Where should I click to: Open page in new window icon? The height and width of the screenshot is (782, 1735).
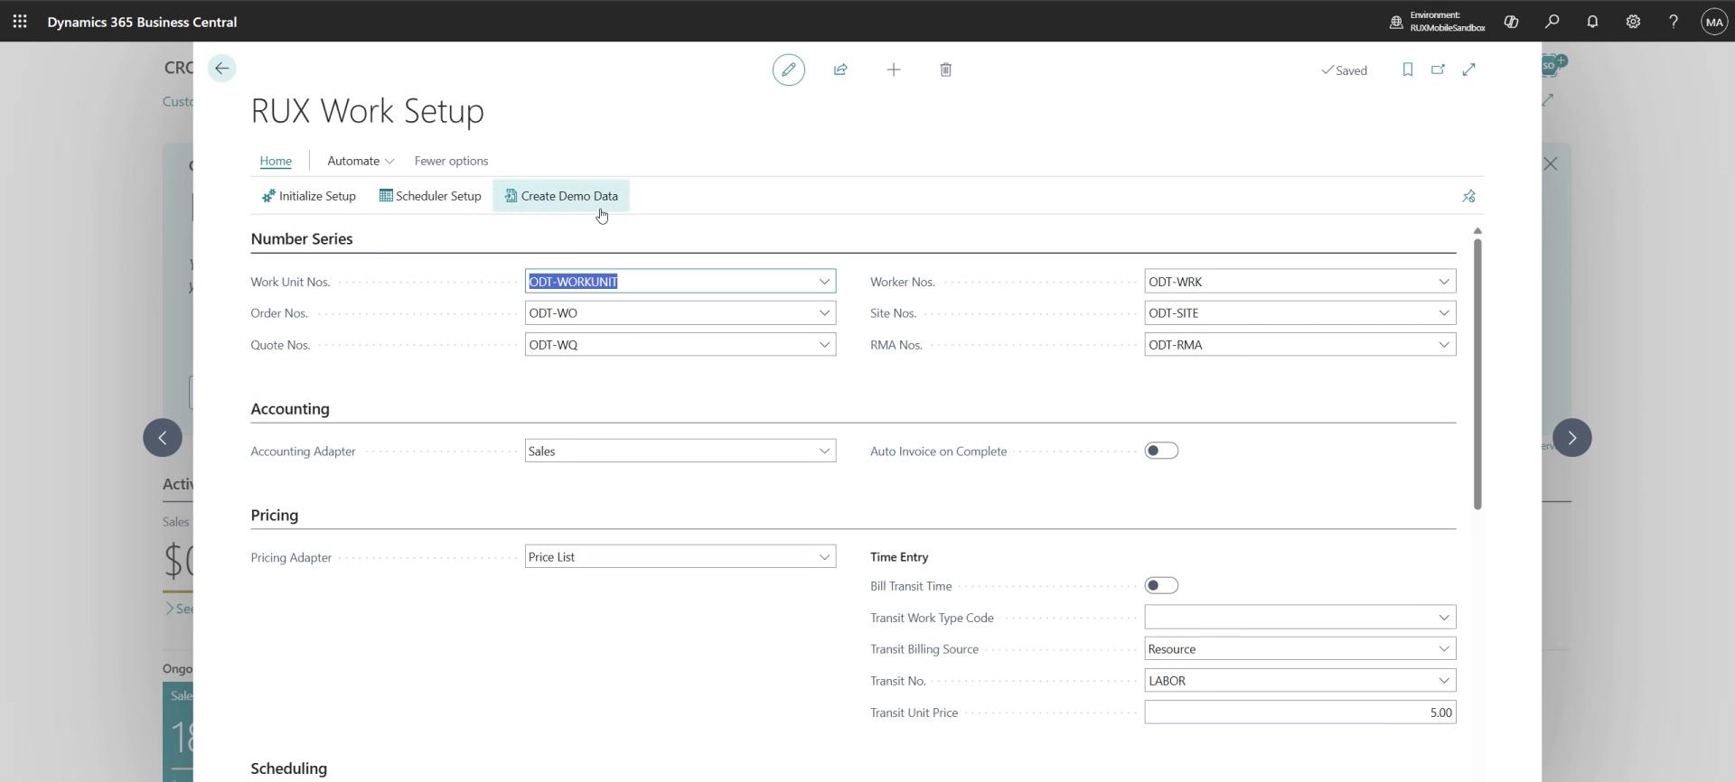pyautogui.click(x=1438, y=70)
